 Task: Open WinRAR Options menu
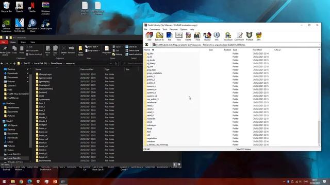[184, 29]
